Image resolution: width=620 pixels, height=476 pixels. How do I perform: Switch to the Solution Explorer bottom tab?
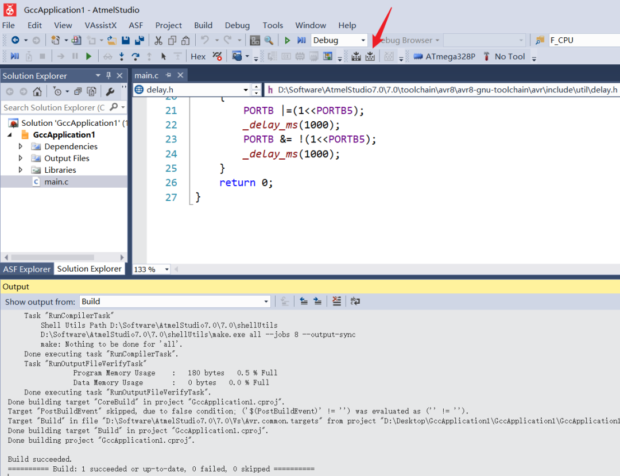click(90, 269)
